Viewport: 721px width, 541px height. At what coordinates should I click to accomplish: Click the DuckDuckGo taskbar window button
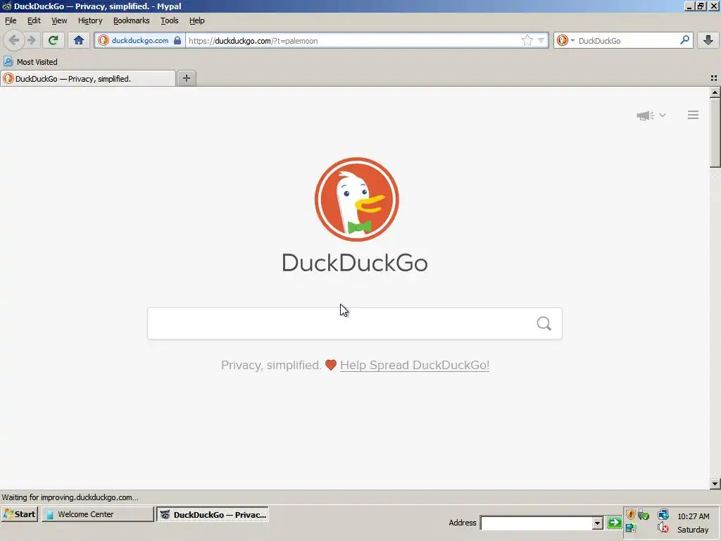point(213,514)
